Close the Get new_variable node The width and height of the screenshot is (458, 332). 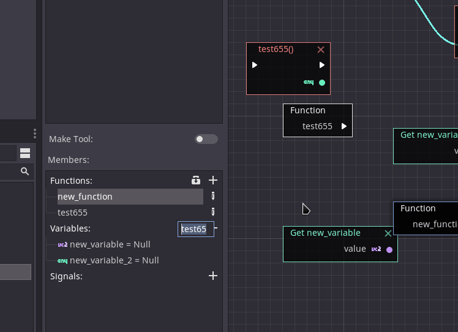click(x=388, y=233)
